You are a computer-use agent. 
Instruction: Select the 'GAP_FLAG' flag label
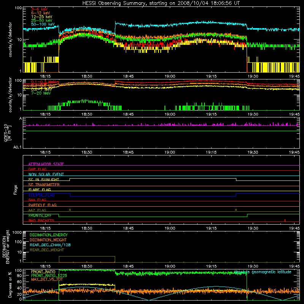click(x=37, y=169)
